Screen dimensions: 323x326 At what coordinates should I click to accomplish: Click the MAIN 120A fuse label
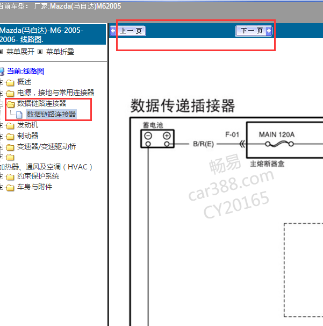click(277, 134)
